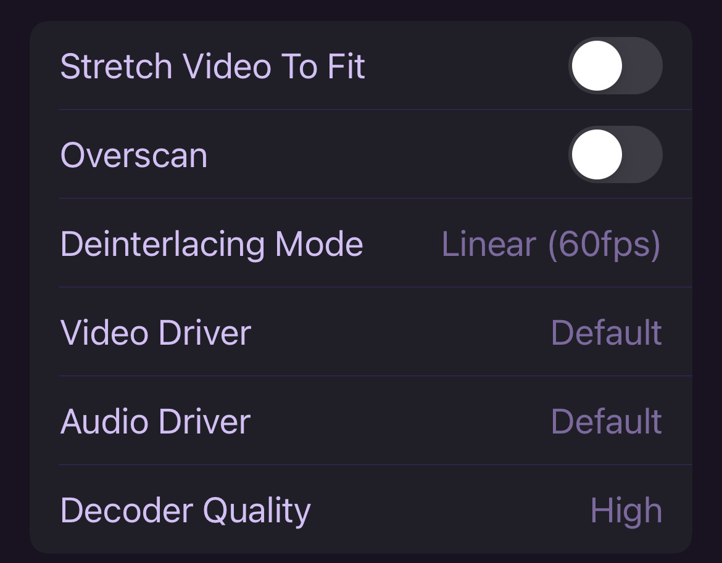
Task: Select the Video Driver row label
Action: click(x=156, y=333)
